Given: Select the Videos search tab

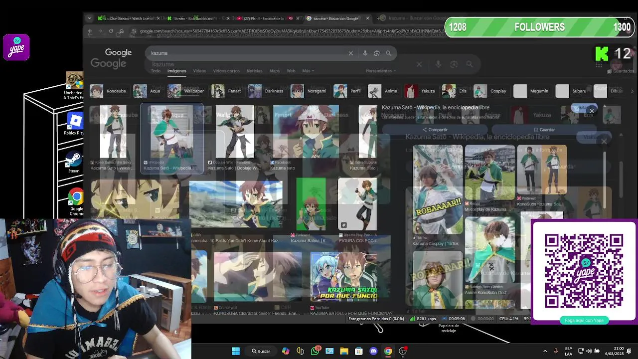Looking at the screenshot, I should point(199,71).
